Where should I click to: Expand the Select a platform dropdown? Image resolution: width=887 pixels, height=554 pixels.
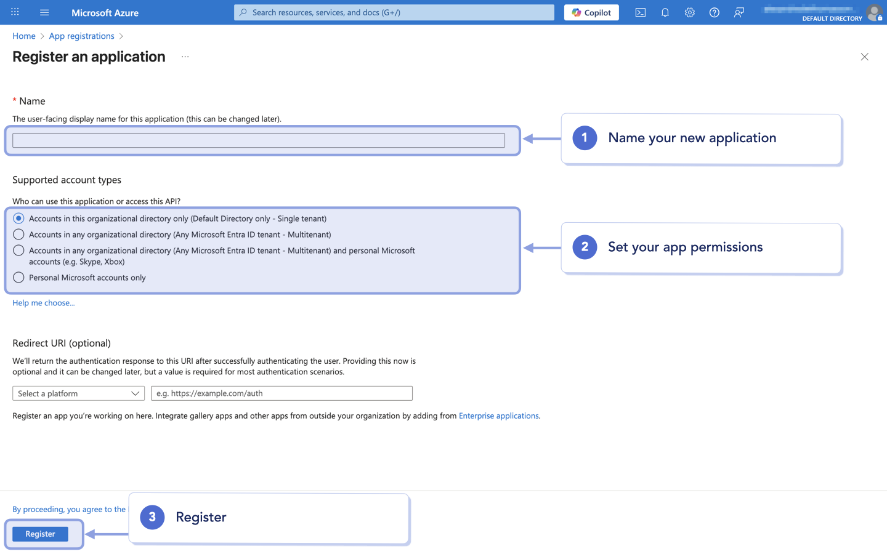pos(78,393)
